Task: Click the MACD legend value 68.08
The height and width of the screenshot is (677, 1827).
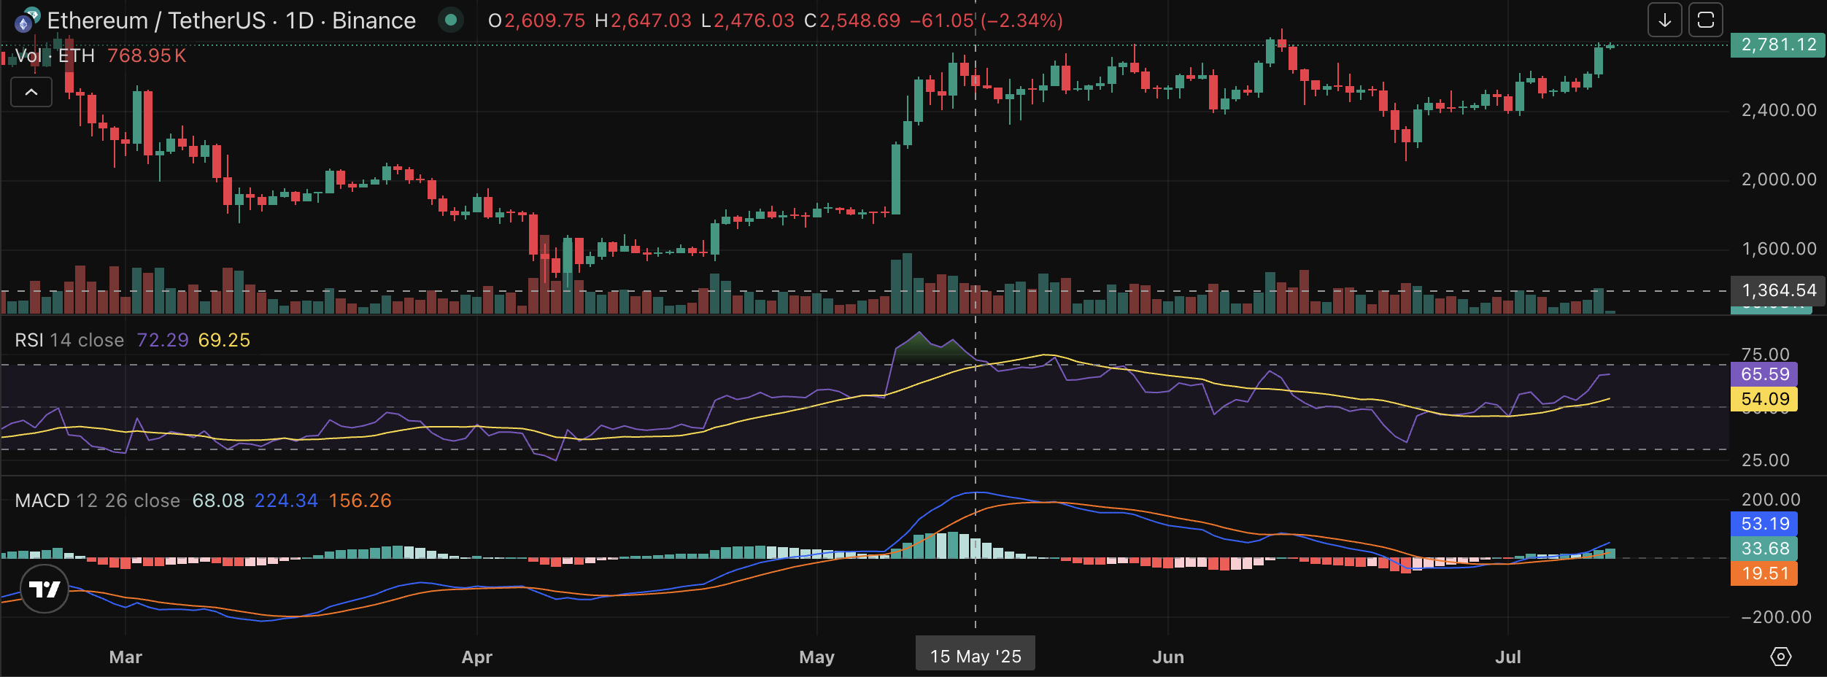Action: [x=218, y=501]
